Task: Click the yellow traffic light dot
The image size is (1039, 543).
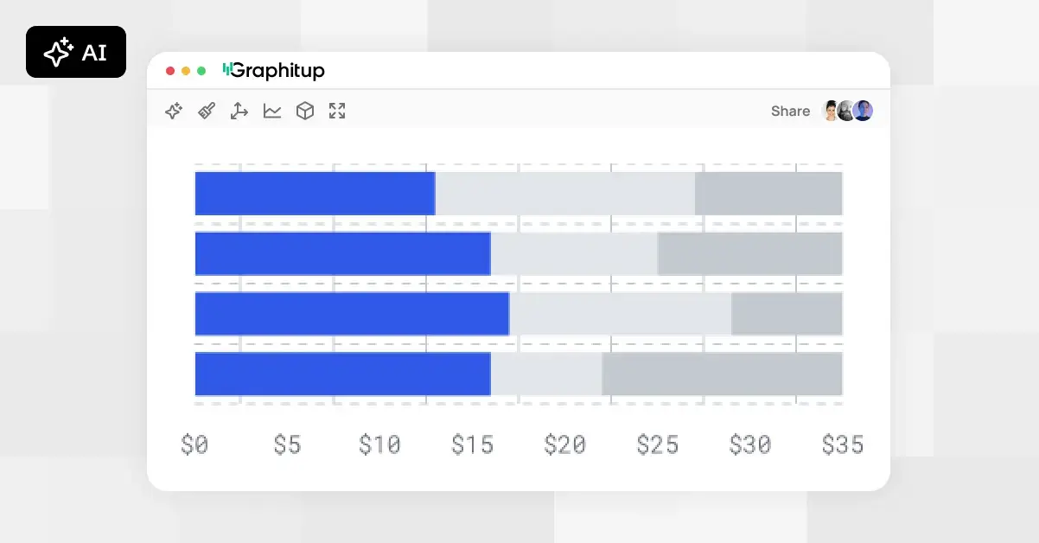Action: click(x=185, y=70)
